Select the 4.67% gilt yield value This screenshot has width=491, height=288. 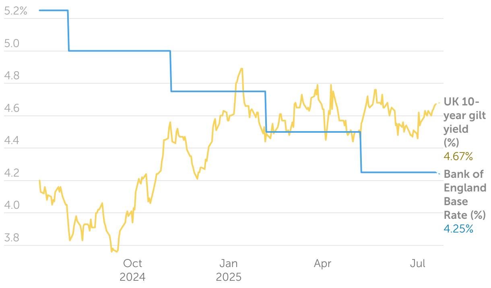(458, 156)
